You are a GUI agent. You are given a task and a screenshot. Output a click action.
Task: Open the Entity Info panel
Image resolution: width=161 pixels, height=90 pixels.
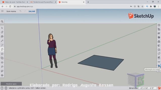(x=159, y=25)
